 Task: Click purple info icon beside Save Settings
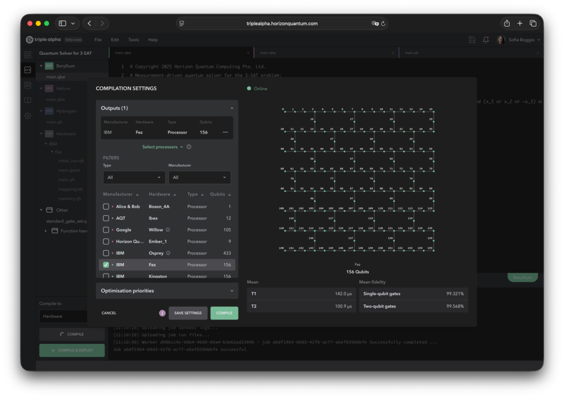pos(162,313)
